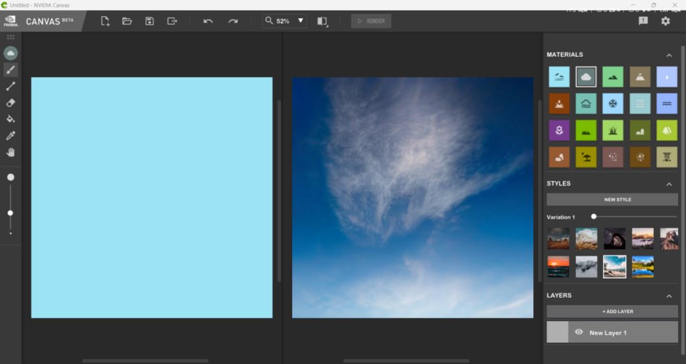Pick the white cloudy peak style thumbnail
Image resolution: width=686 pixels, height=364 pixels.
click(586, 239)
